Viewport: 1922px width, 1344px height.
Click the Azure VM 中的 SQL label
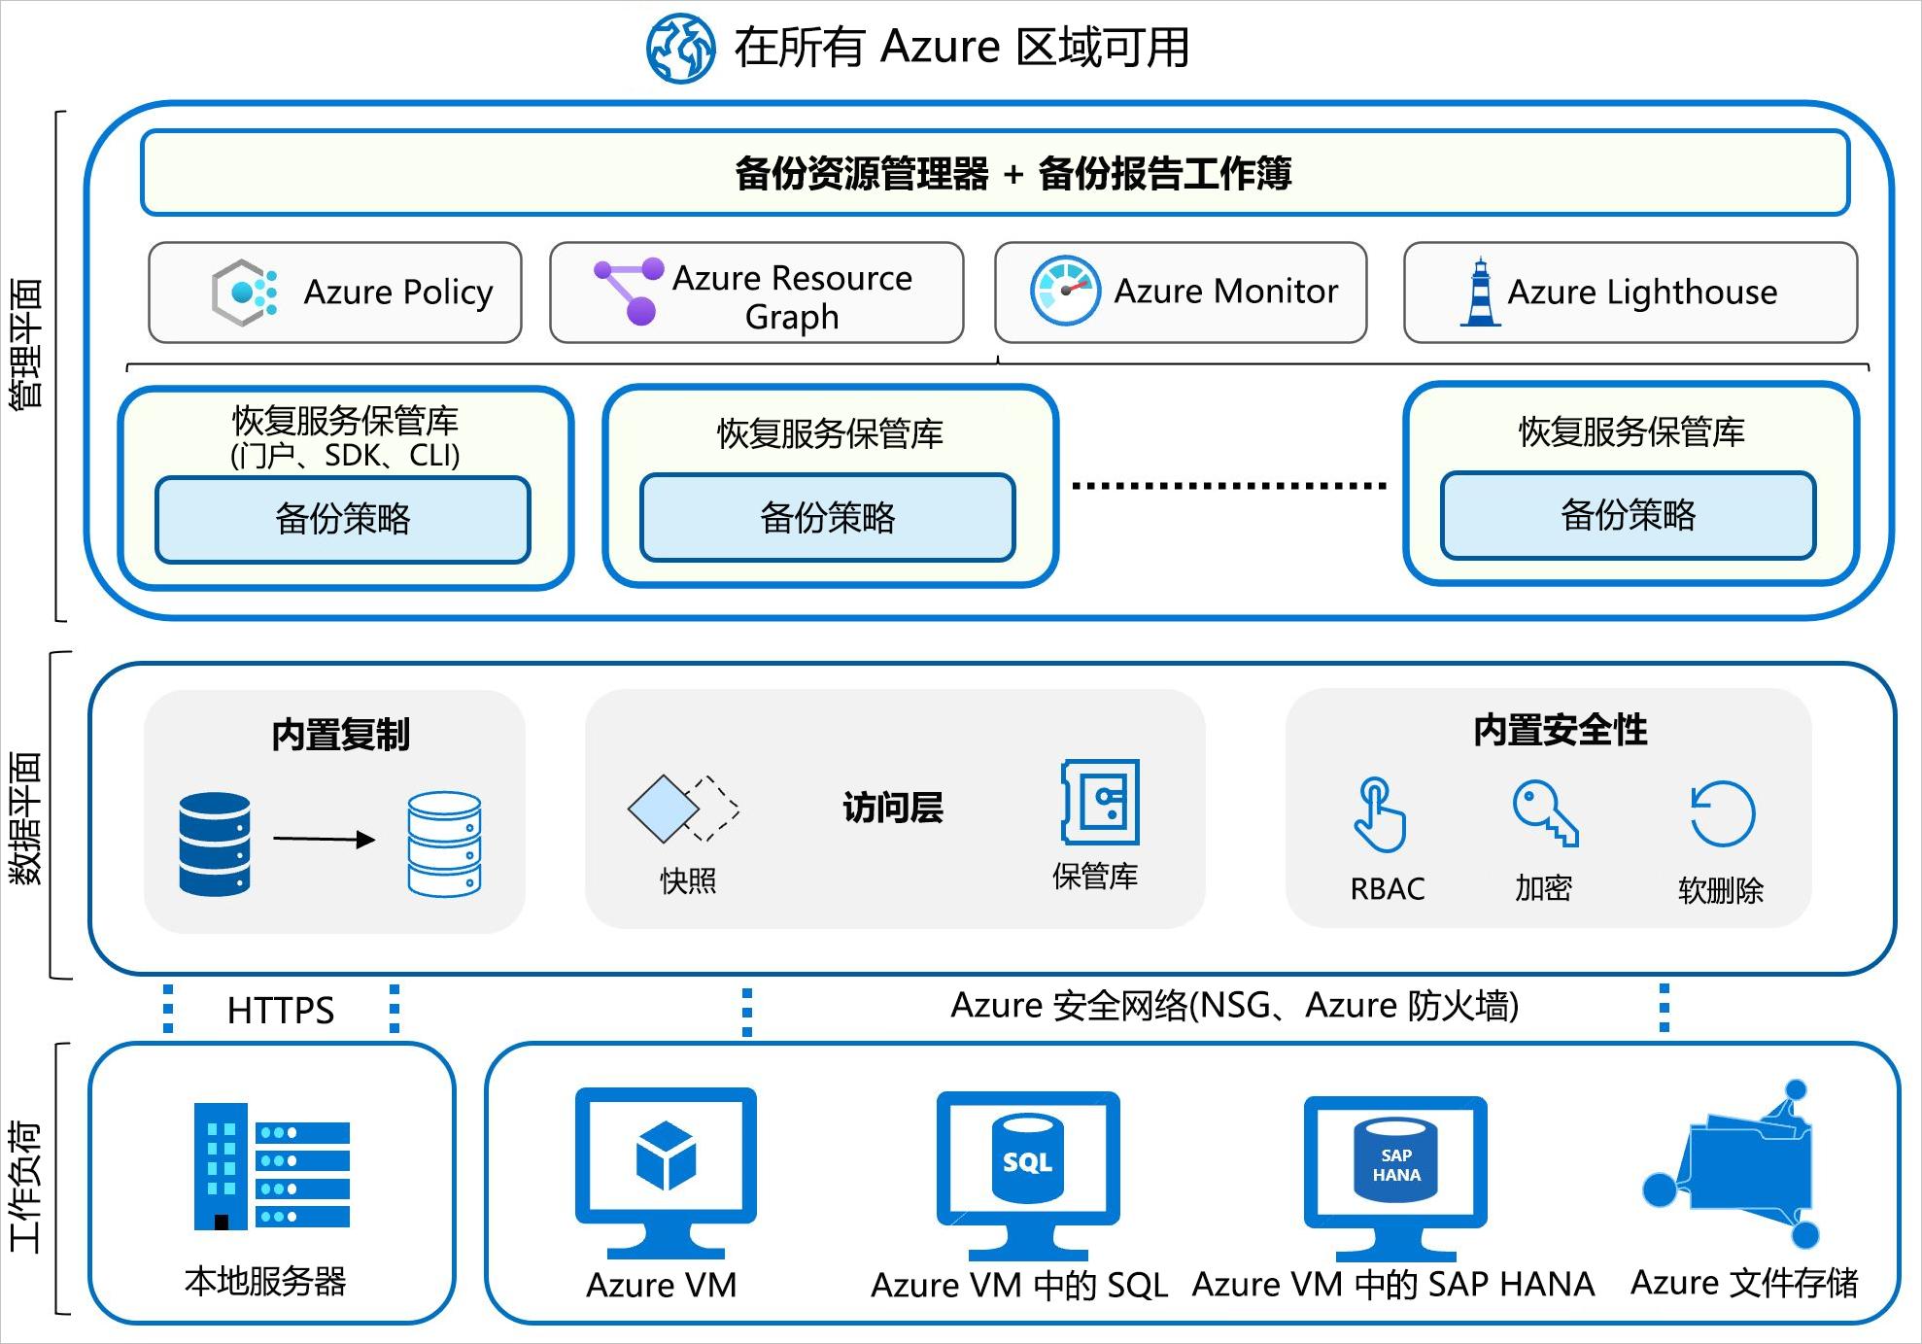(x=1019, y=1285)
